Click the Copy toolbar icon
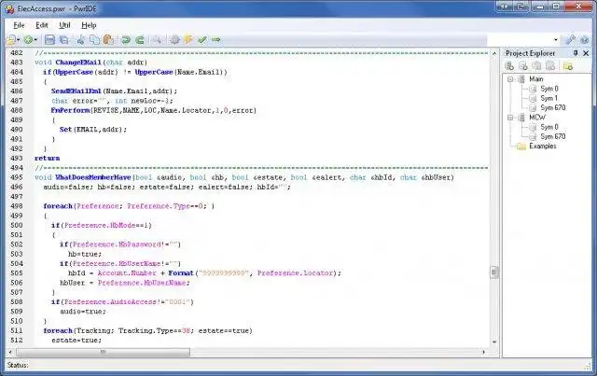 (x=94, y=39)
